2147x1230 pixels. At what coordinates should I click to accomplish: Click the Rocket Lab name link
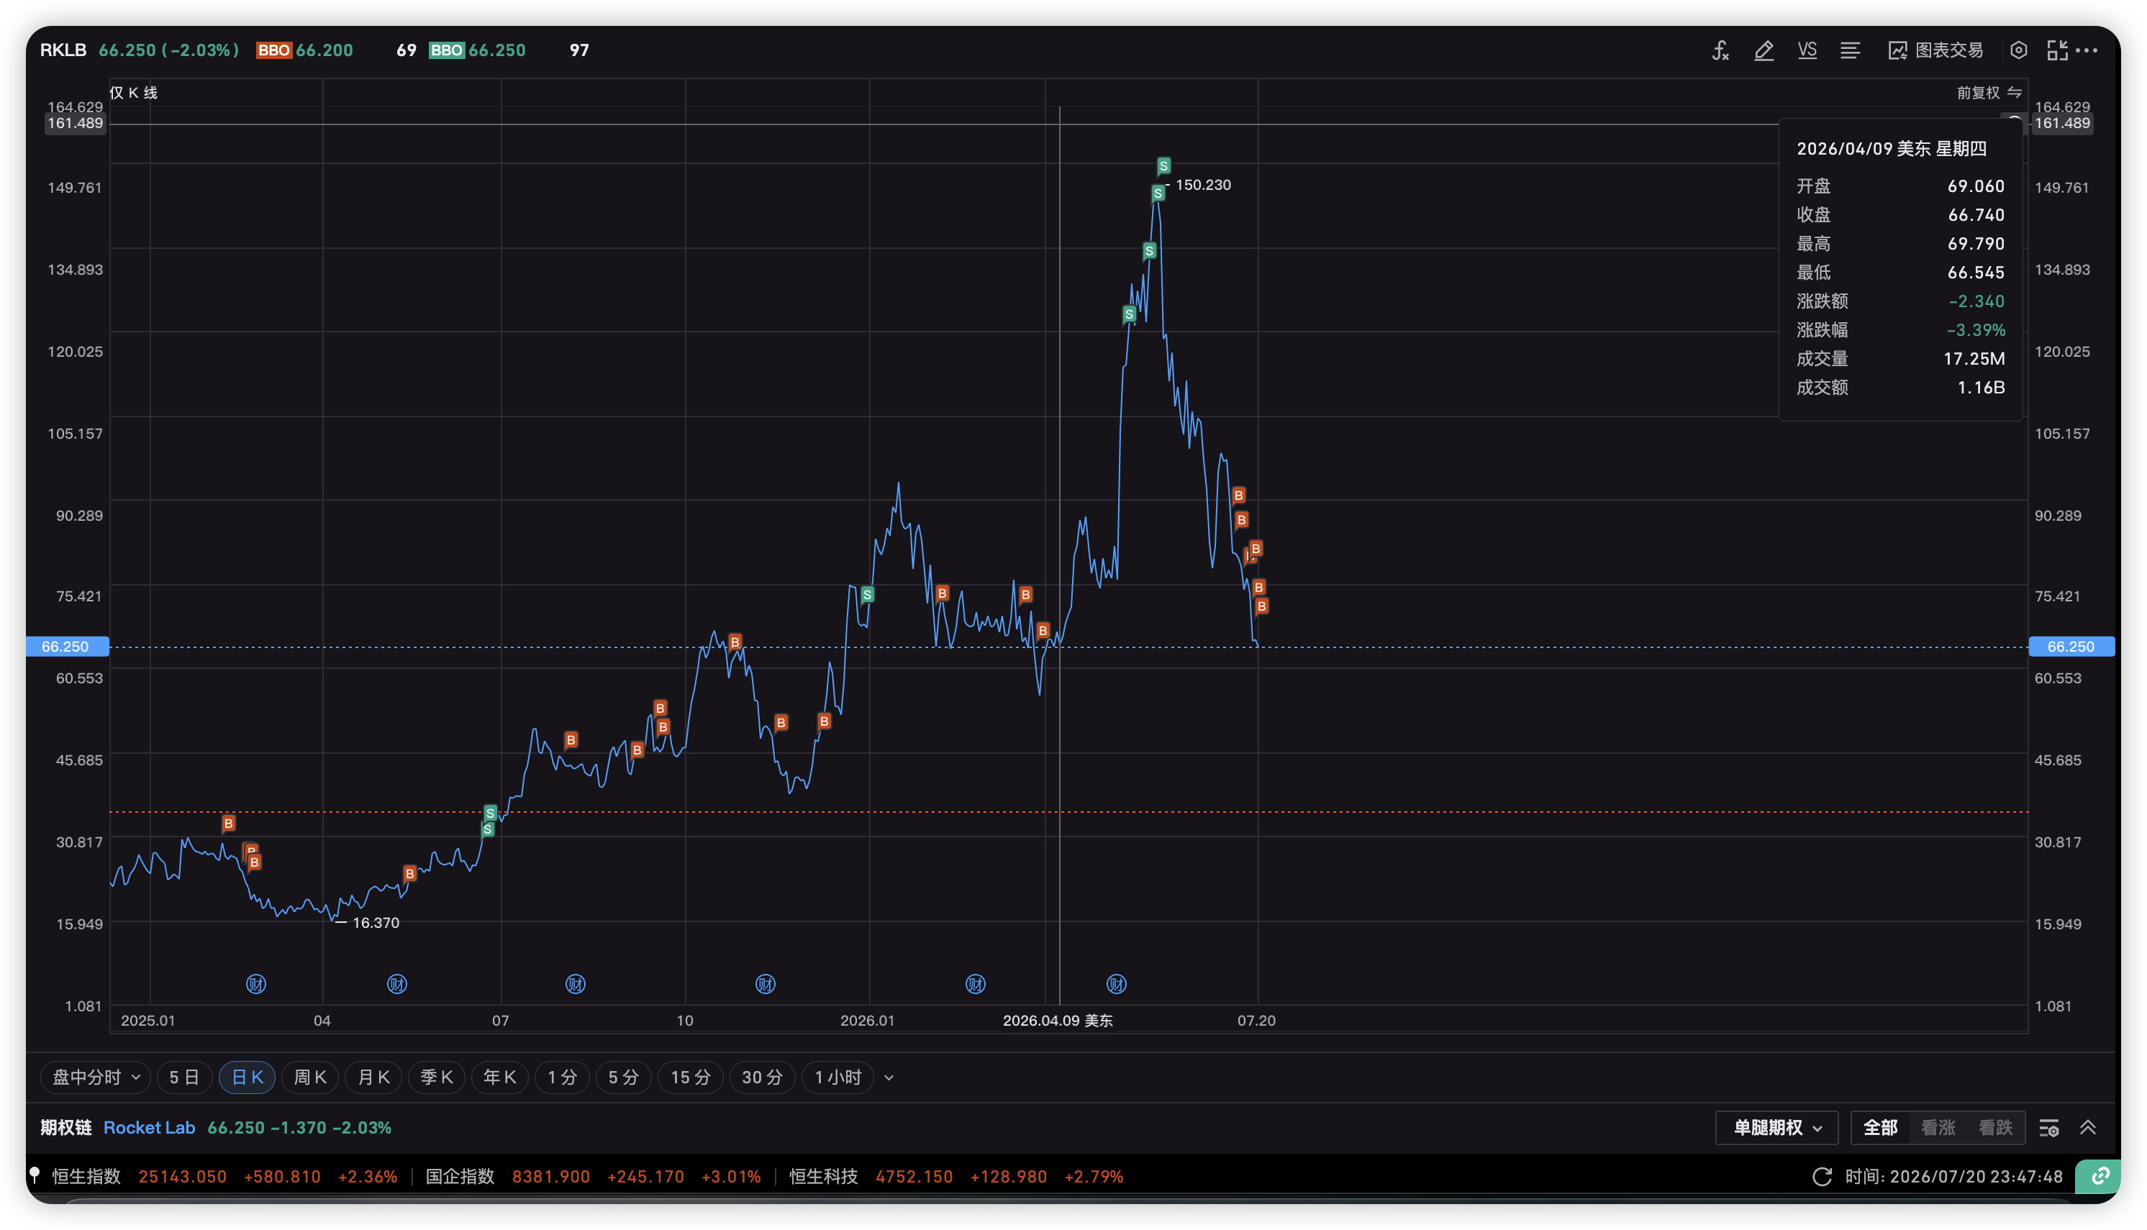point(149,1128)
